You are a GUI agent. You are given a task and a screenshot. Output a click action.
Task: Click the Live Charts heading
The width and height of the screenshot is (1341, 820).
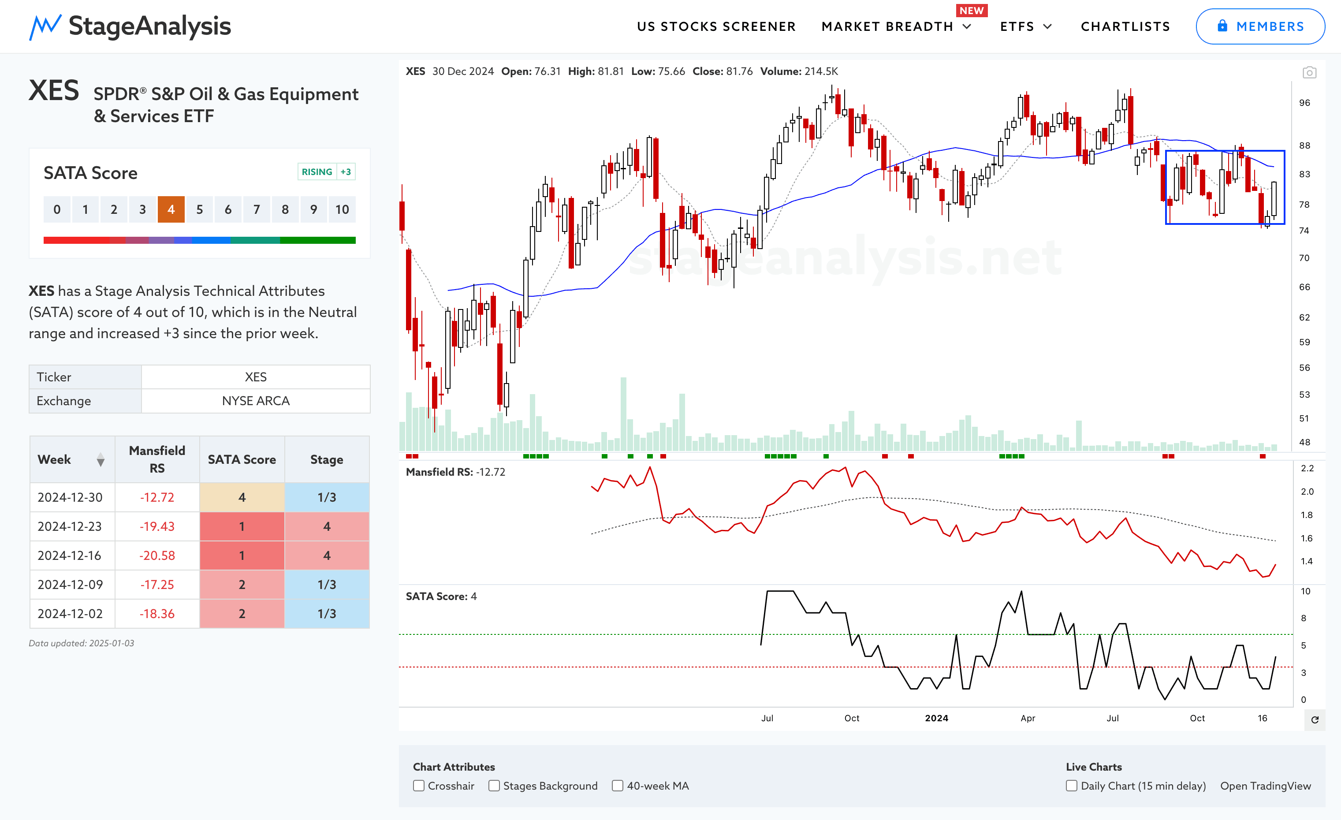point(1093,766)
